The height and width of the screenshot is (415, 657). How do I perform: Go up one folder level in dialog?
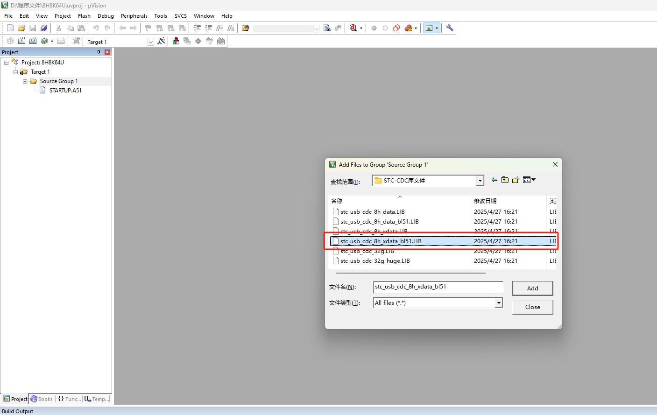pos(505,180)
